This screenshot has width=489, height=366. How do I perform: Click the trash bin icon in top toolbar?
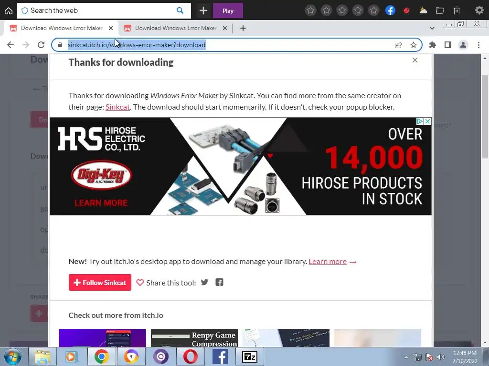point(457,10)
